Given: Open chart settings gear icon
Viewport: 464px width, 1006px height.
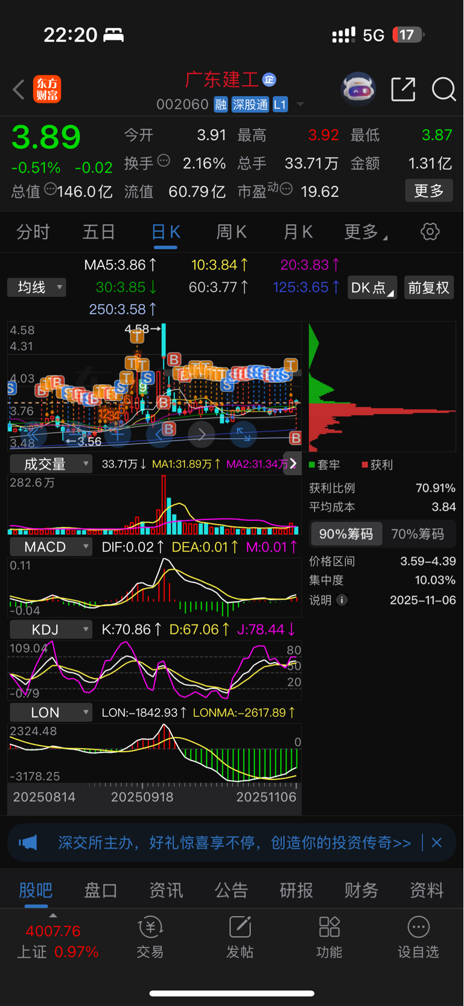Looking at the screenshot, I should coord(430,231).
